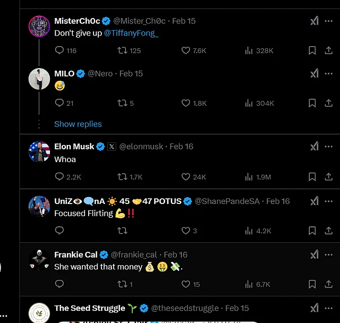Open more options menu on Frankie Cal's tweet
Screen dimensions: 340x323
[x=328, y=254]
